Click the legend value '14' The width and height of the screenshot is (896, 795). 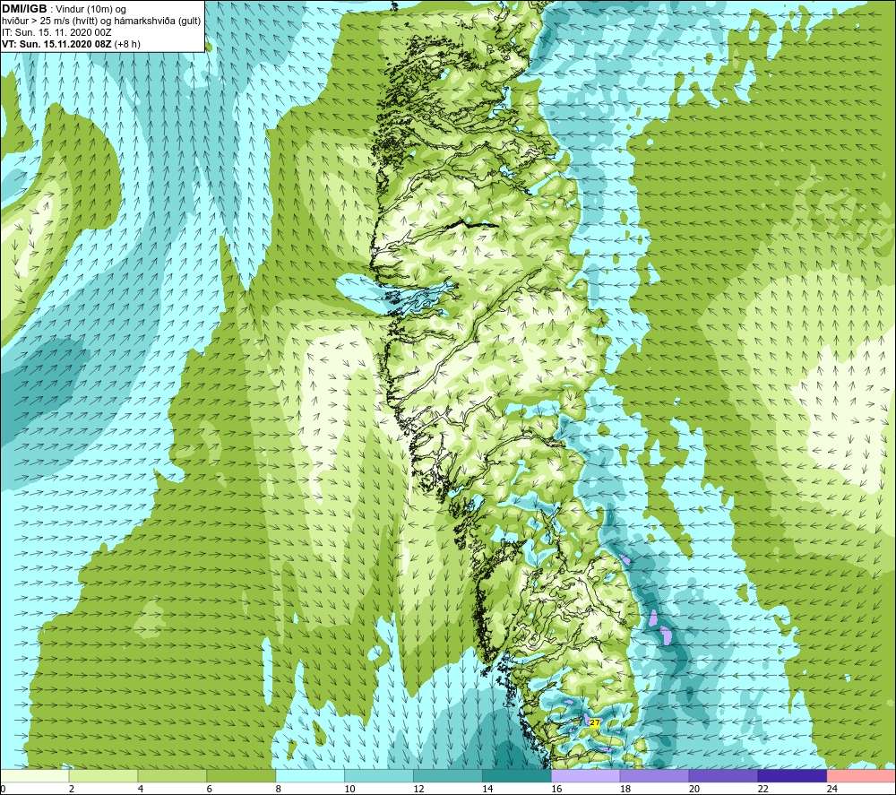(487, 789)
